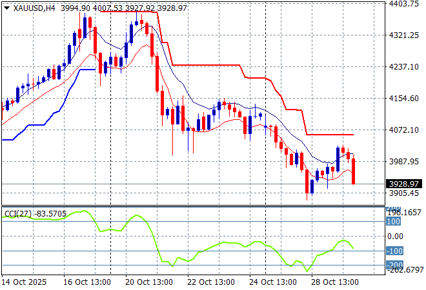Click the 4403.75 price scale label
Viewport: 426px width, 290px height.
point(403,4)
